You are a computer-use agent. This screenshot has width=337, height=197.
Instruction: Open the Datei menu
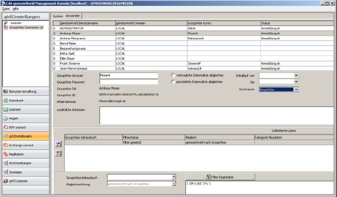point(6,9)
